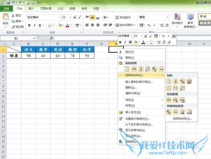
Task: Click paste link icon in other paste options
Action: point(176,112)
